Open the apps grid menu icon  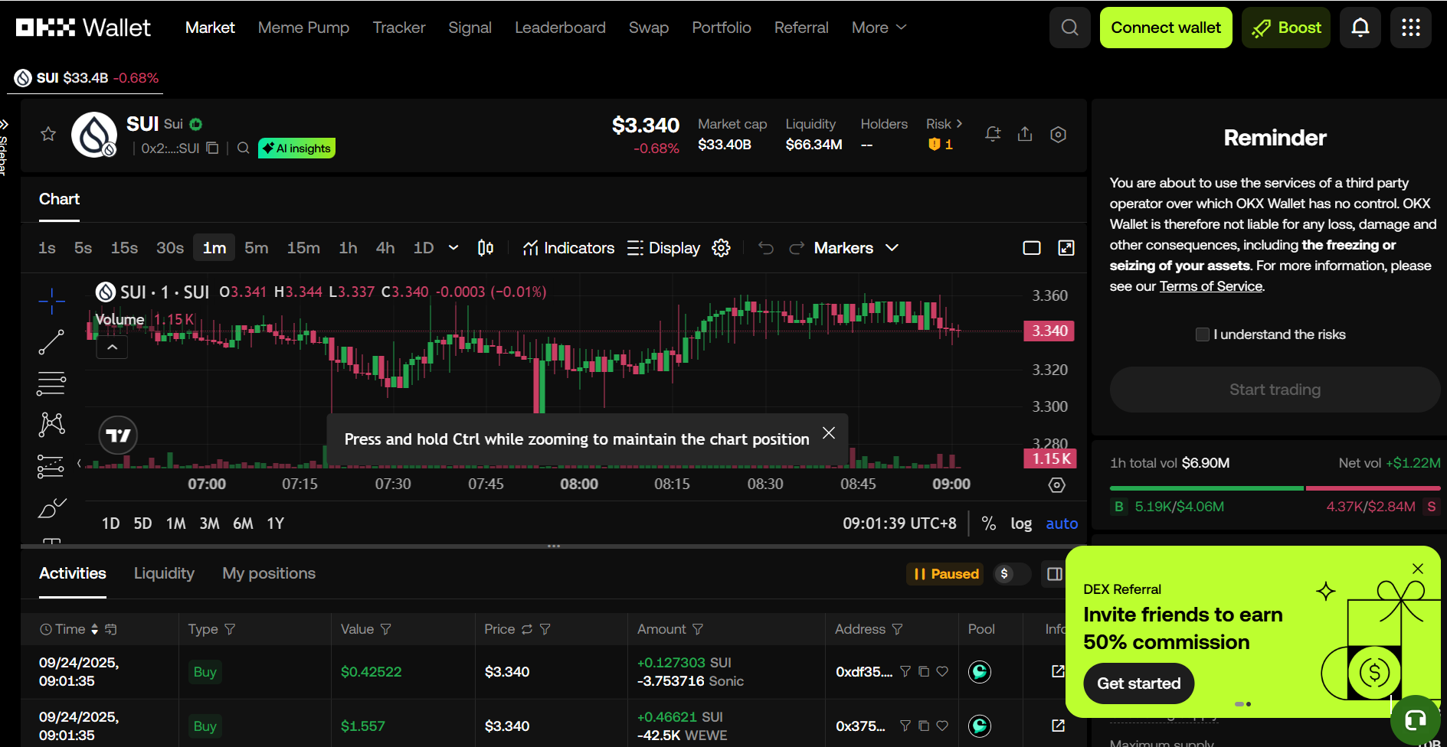click(1410, 28)
